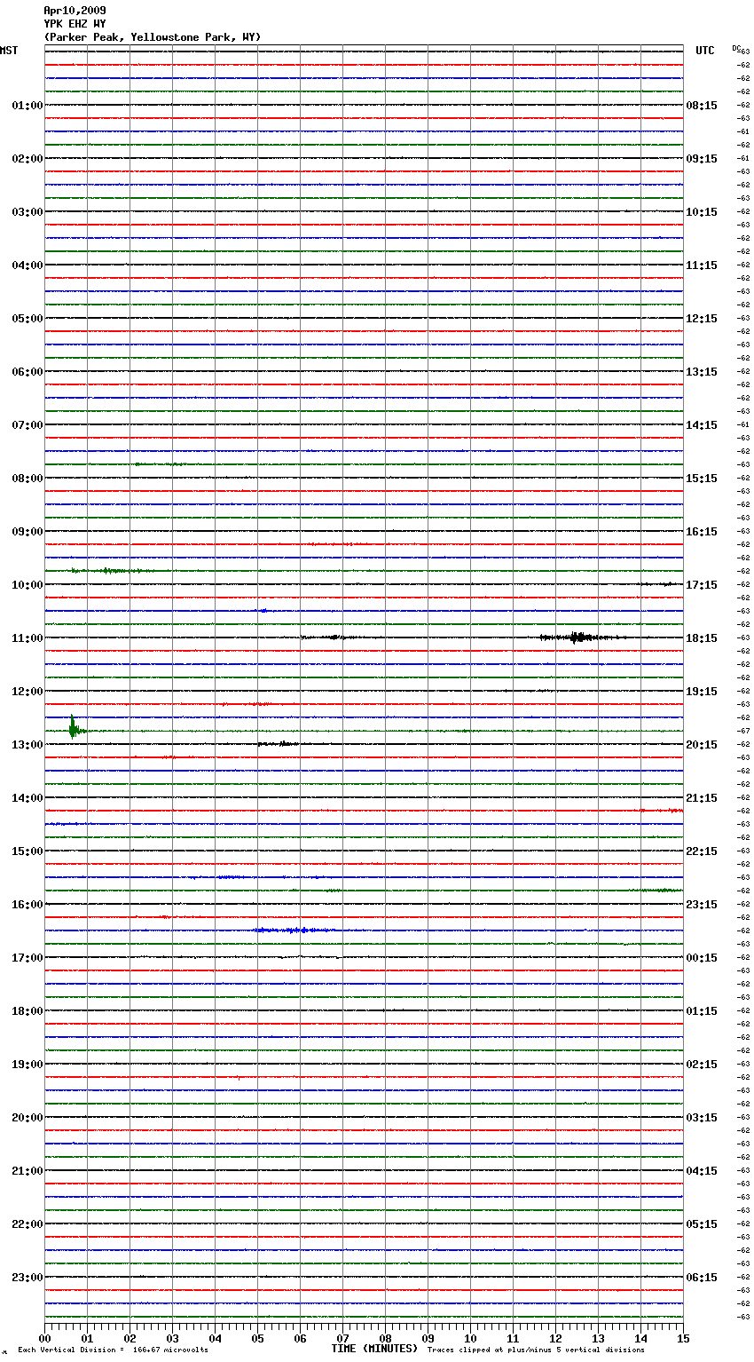Image resolution: width=754 pixels, height=1362 pixels.
Task: Select the 20:00 MST row label
Action: pyautogui.click(x=27, y=1118)
